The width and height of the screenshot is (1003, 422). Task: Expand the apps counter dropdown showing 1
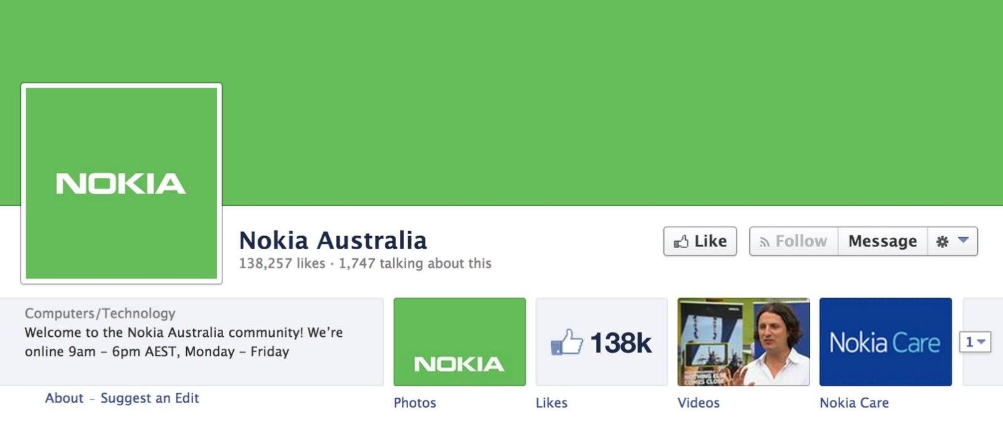coord(975,342)
